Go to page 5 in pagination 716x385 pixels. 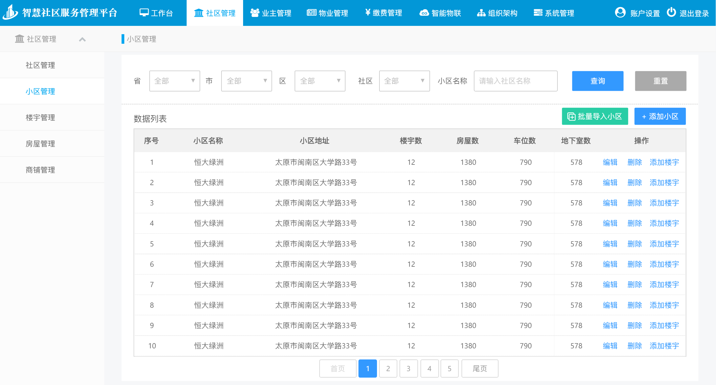click(x=449, y=368)
